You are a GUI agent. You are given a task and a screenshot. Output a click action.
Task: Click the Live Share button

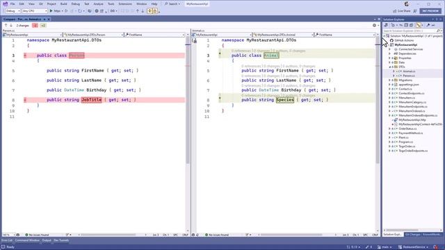coord(402,11)
